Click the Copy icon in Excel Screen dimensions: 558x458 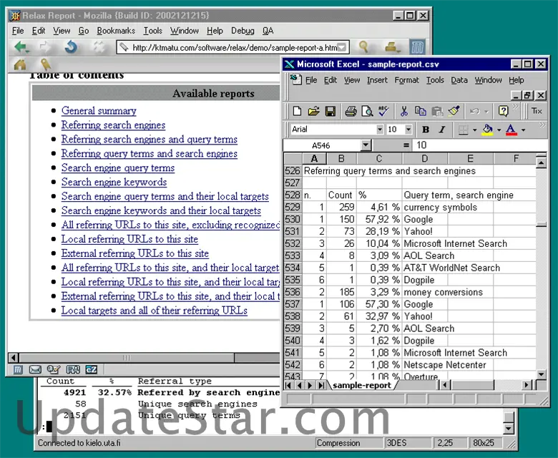click(421, 112)
